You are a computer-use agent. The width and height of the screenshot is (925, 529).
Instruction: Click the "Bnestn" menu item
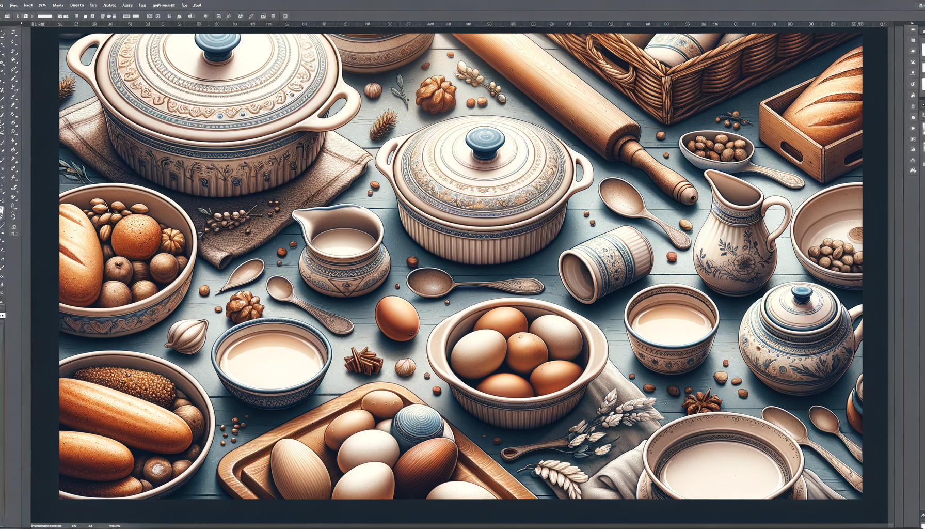[x=76, y=5]
